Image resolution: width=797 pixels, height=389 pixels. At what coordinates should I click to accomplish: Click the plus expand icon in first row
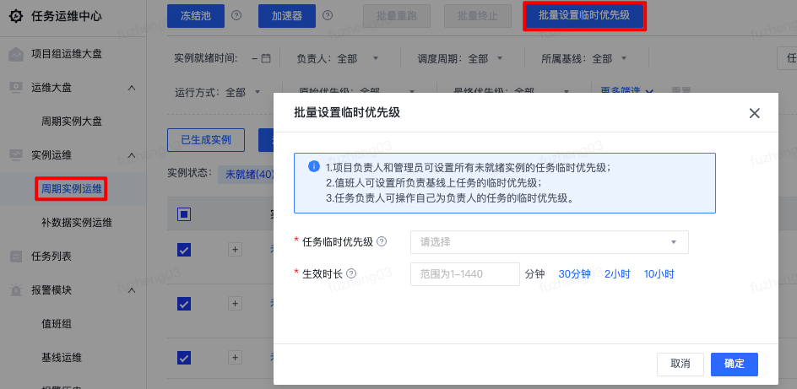point(236,249)
